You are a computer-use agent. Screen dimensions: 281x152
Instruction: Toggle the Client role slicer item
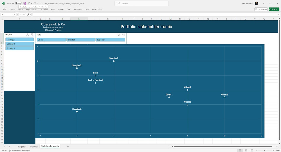pyautogui.click(x=51, y=40)
